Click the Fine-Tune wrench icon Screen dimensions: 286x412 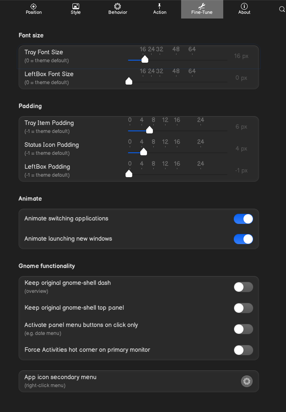(x=202, y=6)
